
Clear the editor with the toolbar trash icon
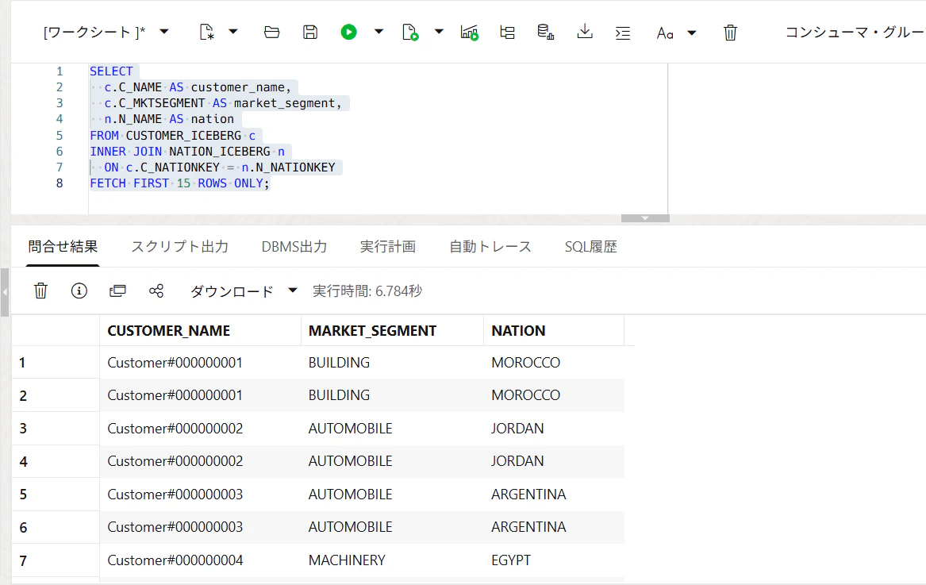[731, 33]
